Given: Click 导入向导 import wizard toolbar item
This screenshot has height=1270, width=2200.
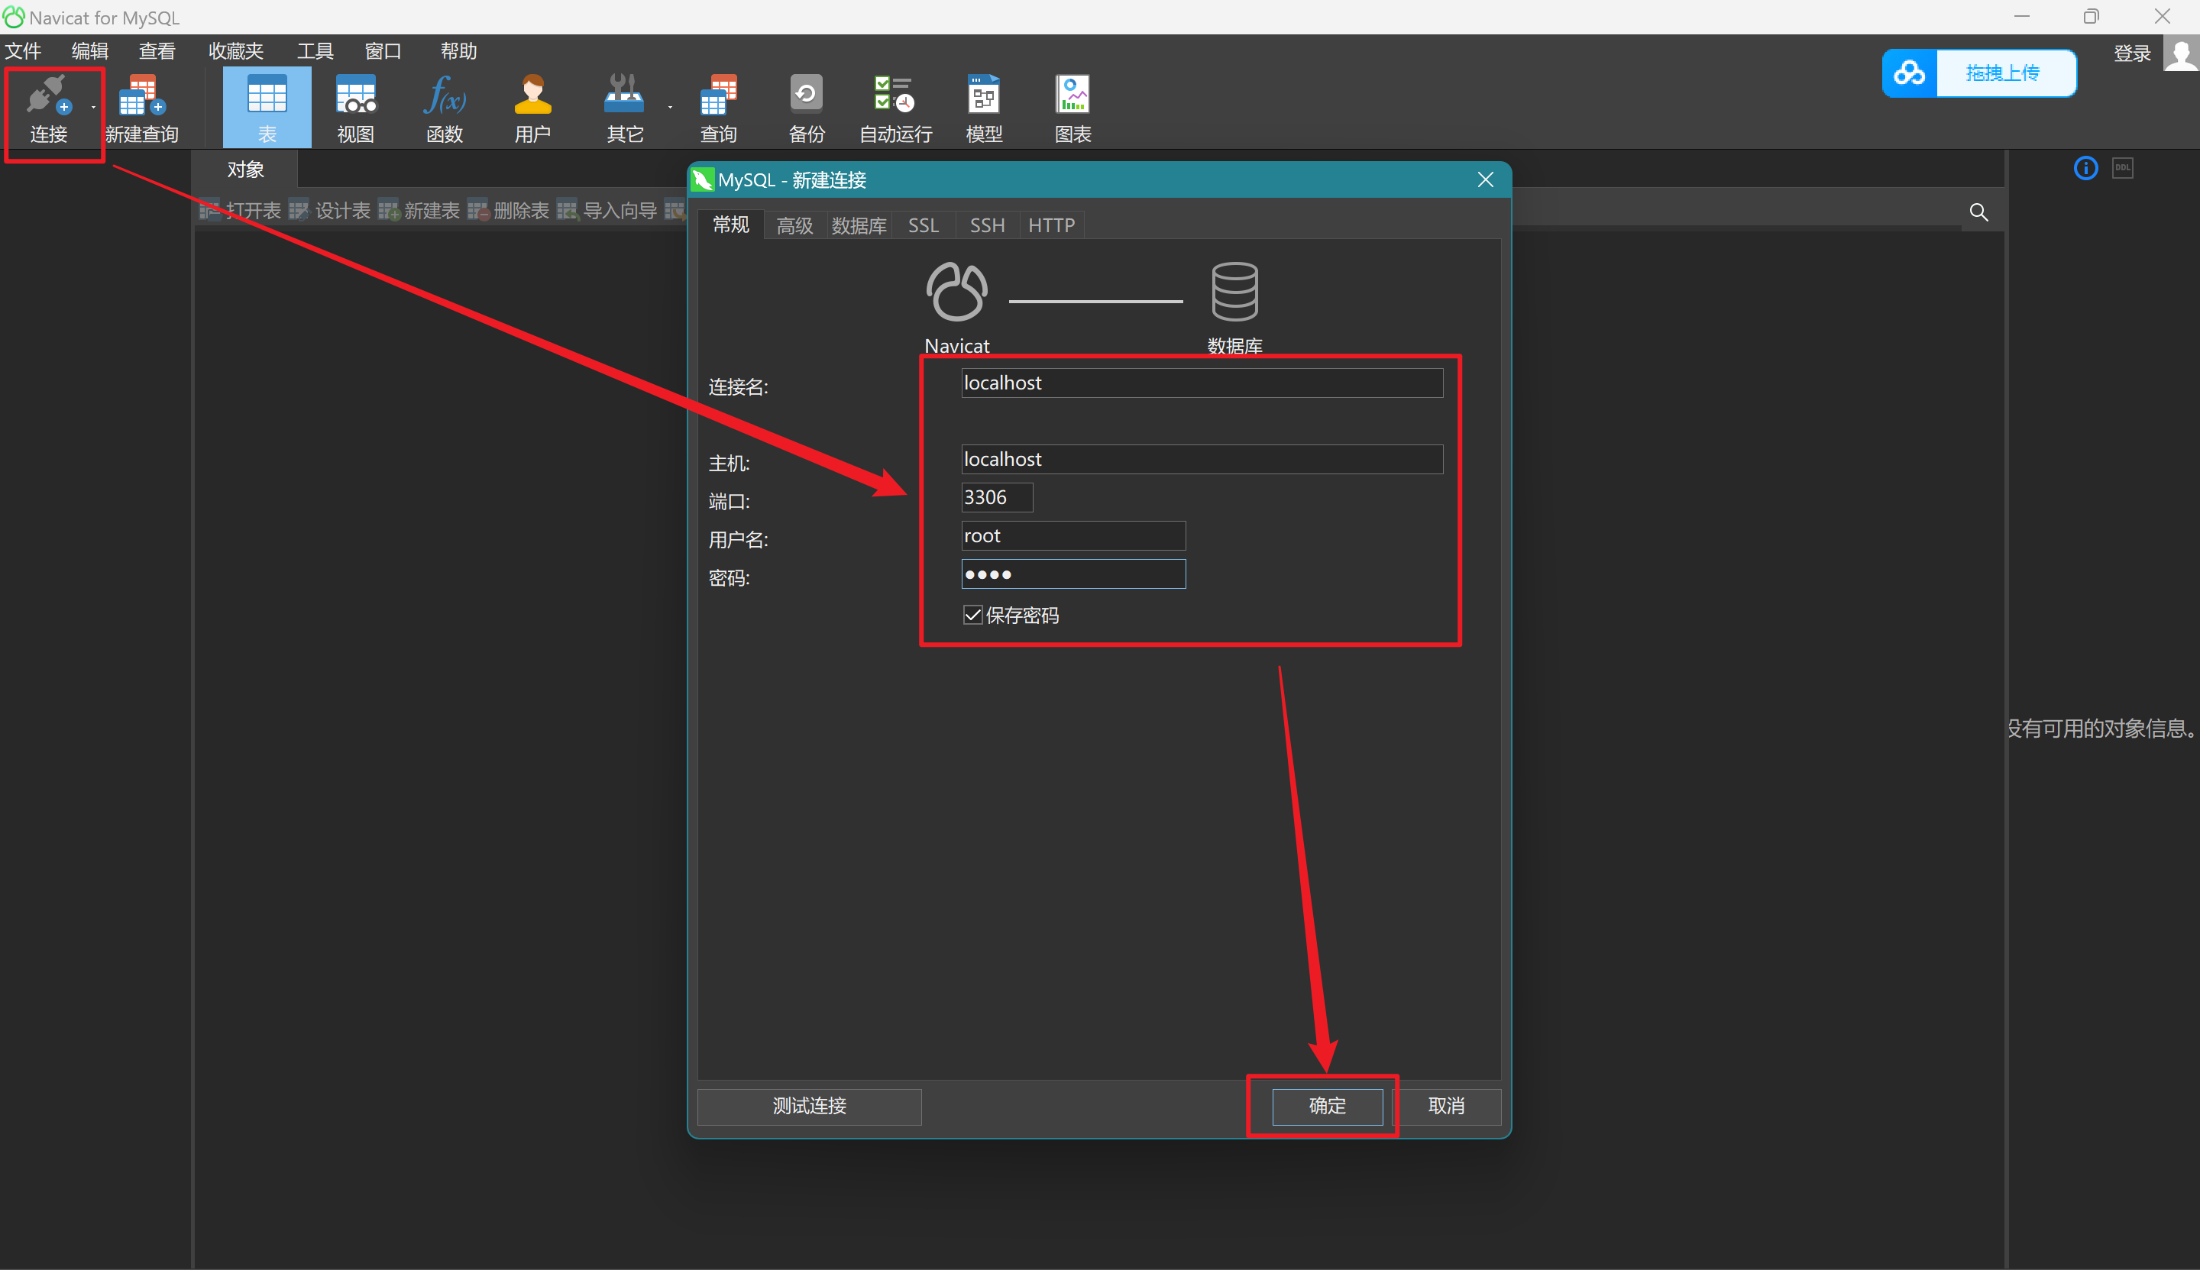Looking at the screenshot, I should point(607,210).
